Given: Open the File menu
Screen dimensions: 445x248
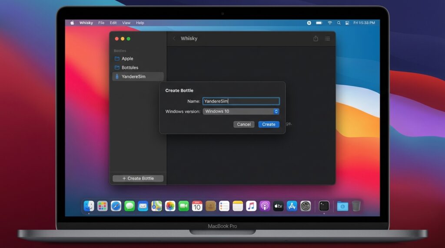Looking at the screenshot, I should click(101, 23).
